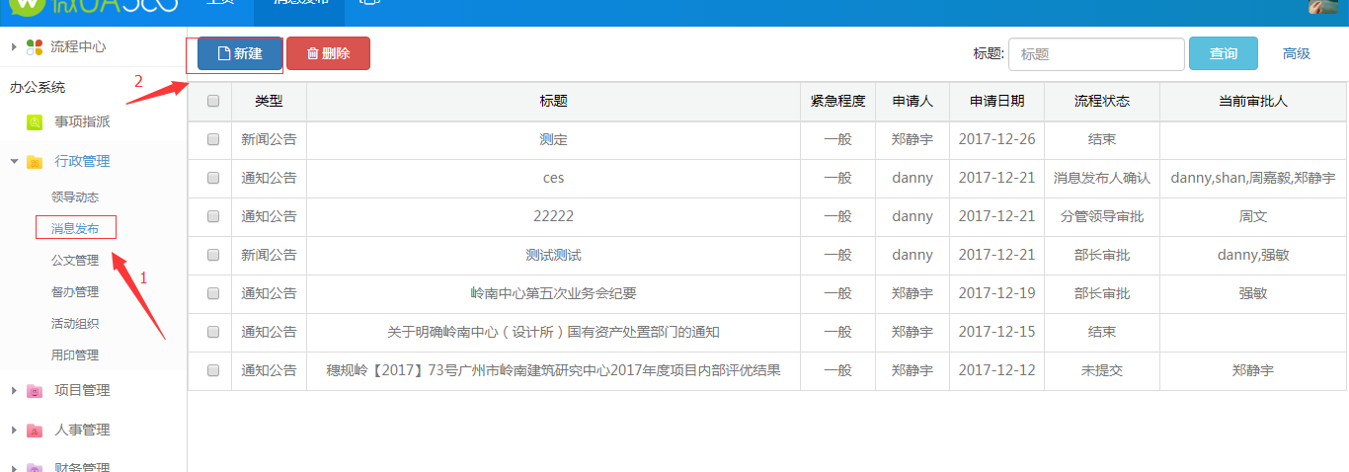
Task: Click the pink 项目管理 folder icon
Action: 35,391
